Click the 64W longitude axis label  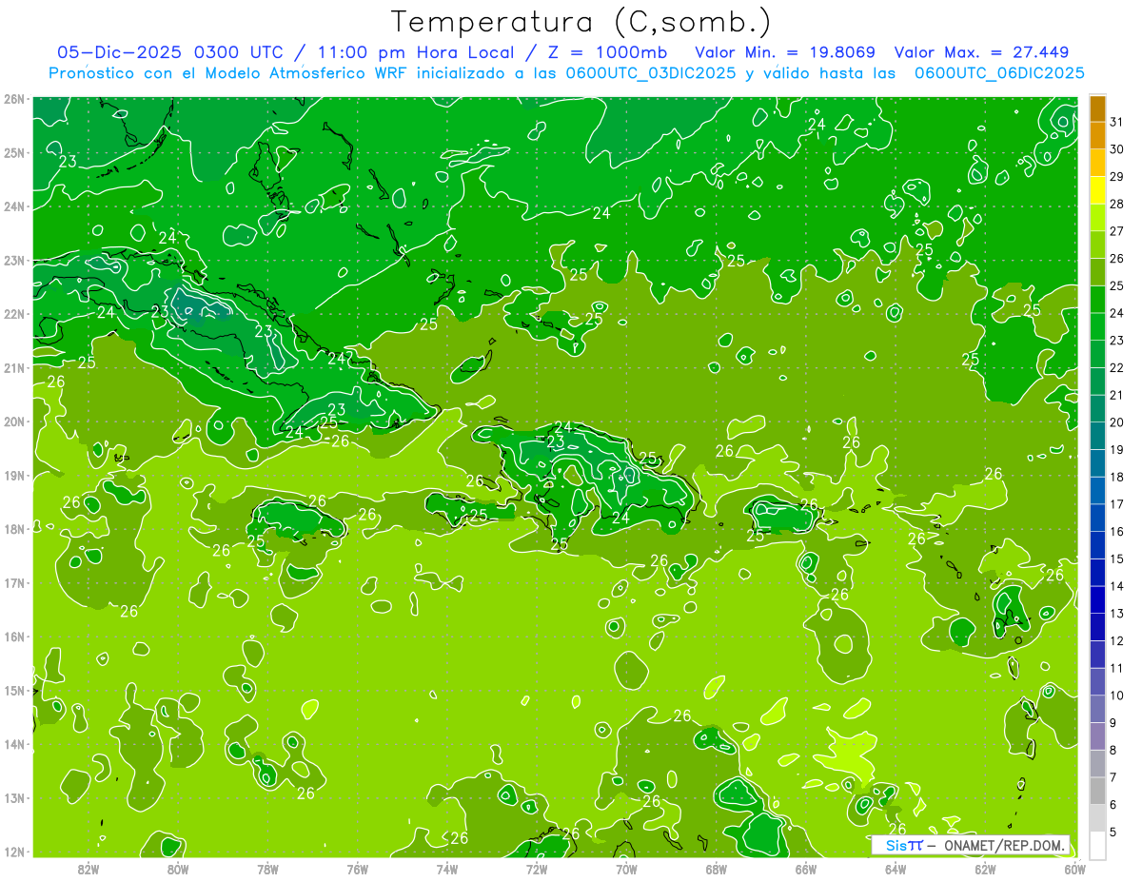896,869
